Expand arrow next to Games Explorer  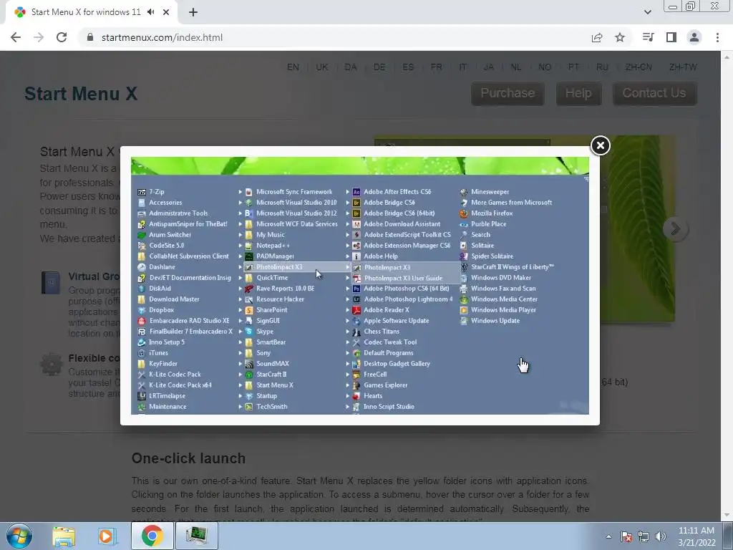[348, 385]
